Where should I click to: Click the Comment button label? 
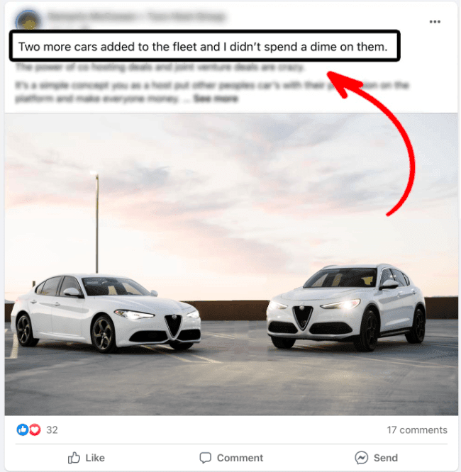(x=240, y=458)
